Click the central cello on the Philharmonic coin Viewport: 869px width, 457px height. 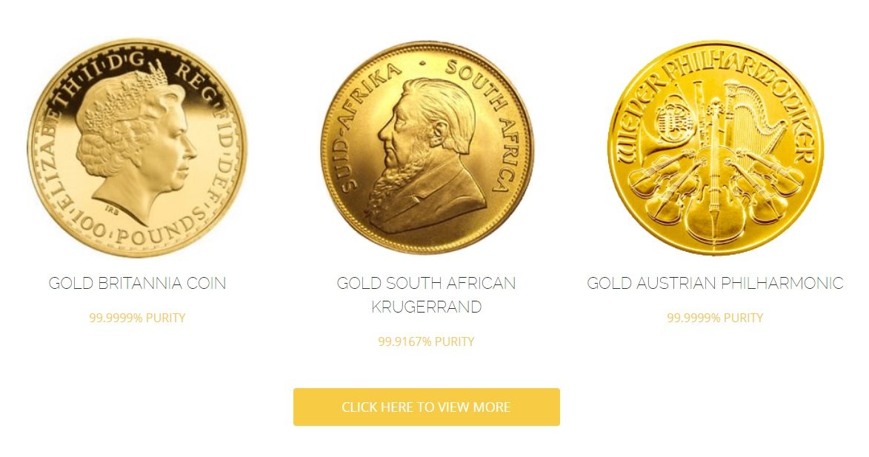click(x=712, y=194)
